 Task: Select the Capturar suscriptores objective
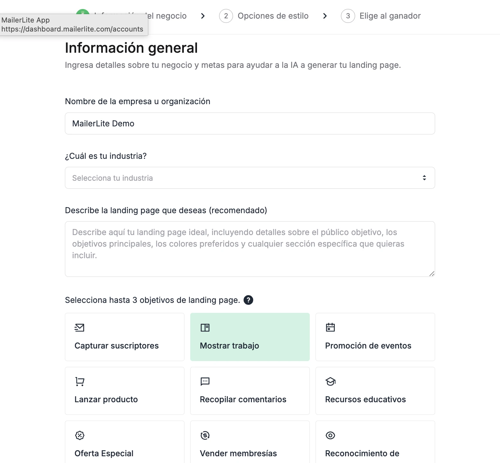(124, 337)
